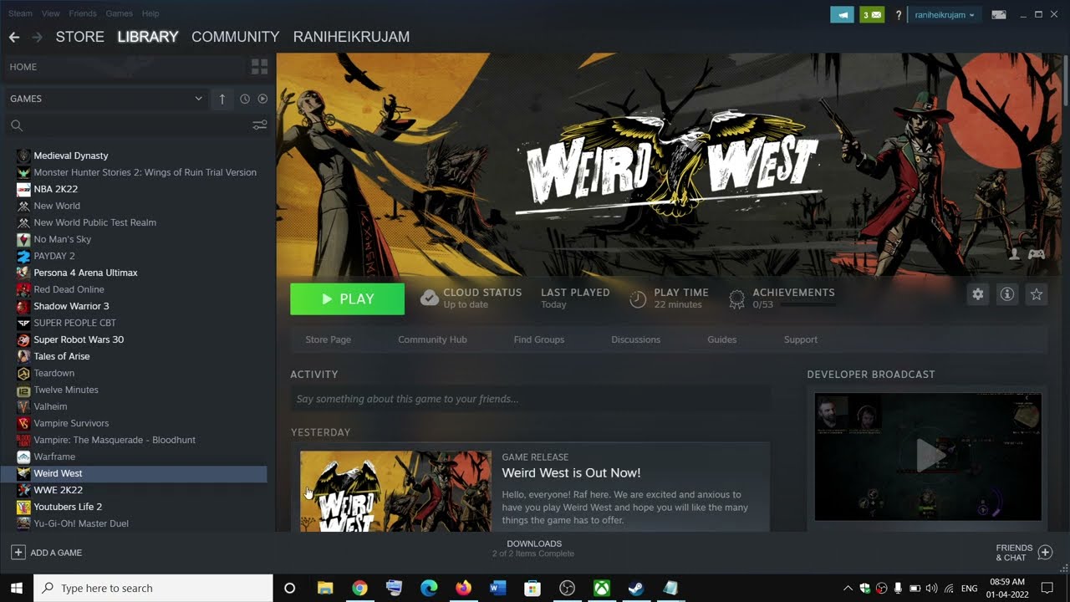
Task: Open the Downloads status bar
Action: [x=533, y=548]
